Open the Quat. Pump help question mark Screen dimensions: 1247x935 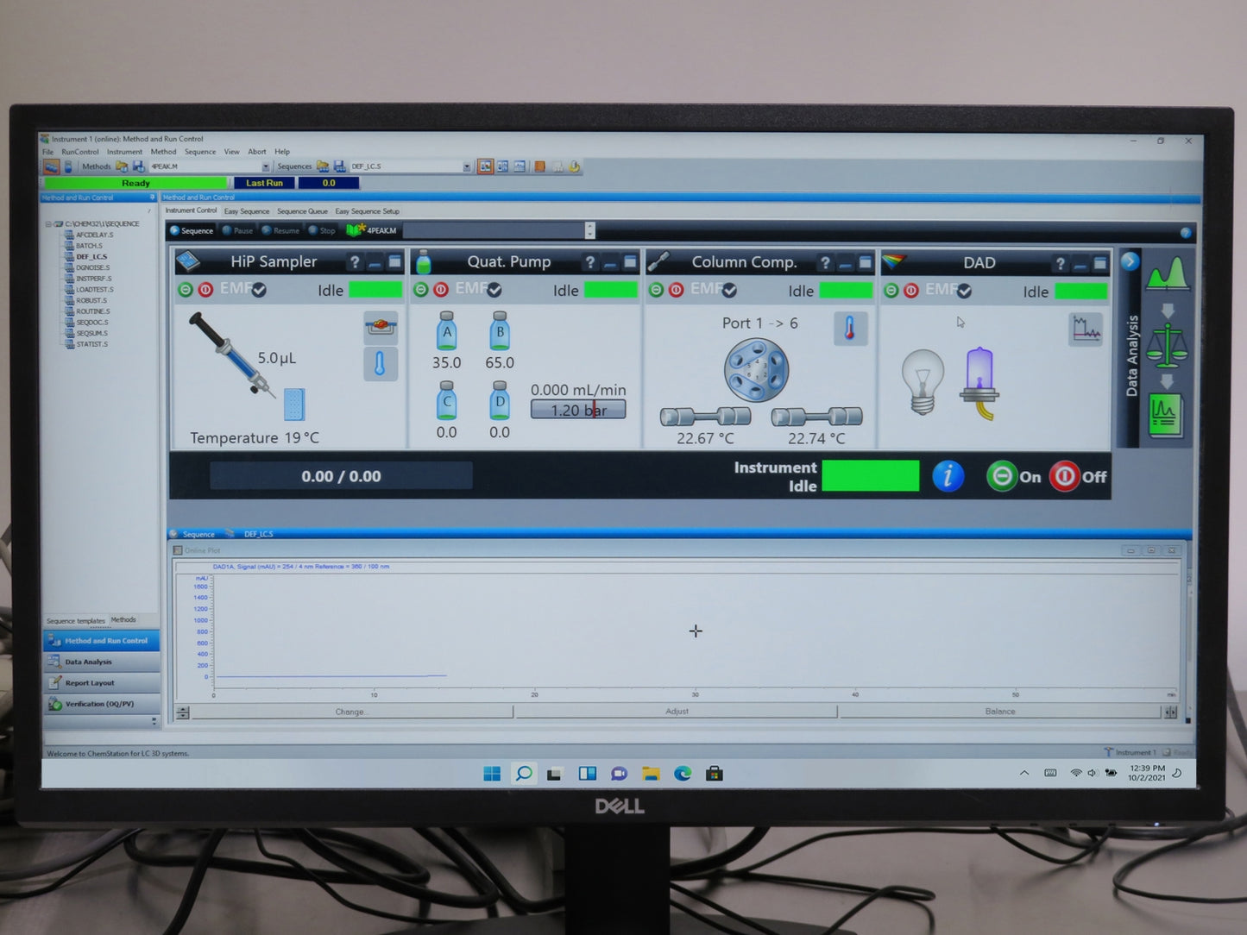pos(590,262)
